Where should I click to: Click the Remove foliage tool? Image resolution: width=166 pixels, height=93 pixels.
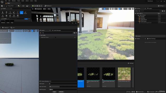pos(14,16)
